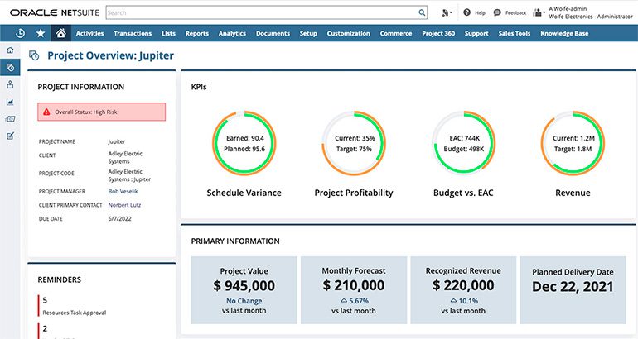Open the Commerce menu
This screenshot has height=339, width=638.
pyautogui.click(x=396, y=33)
